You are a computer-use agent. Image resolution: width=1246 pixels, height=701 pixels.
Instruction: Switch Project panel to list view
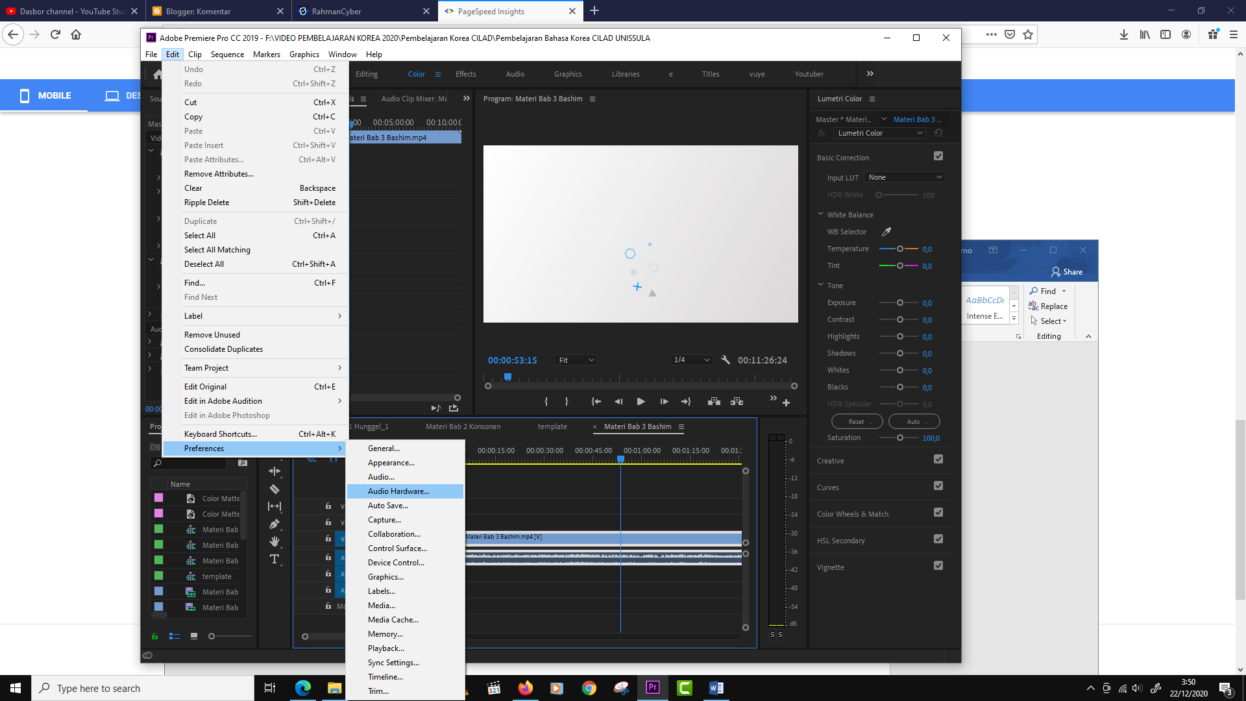(174, 637)
